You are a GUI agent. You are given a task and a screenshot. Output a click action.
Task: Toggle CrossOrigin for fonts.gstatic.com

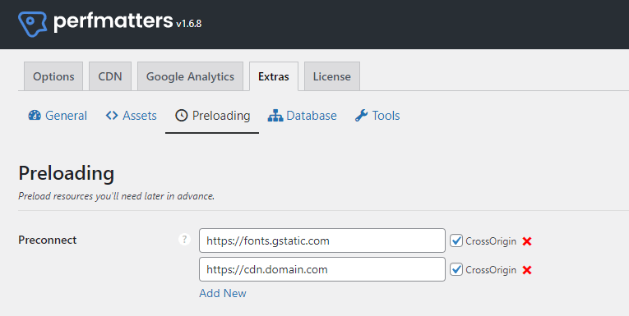tap(456, 240)
